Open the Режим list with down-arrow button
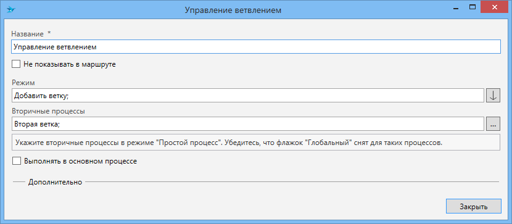 click(x=493, y=96)
